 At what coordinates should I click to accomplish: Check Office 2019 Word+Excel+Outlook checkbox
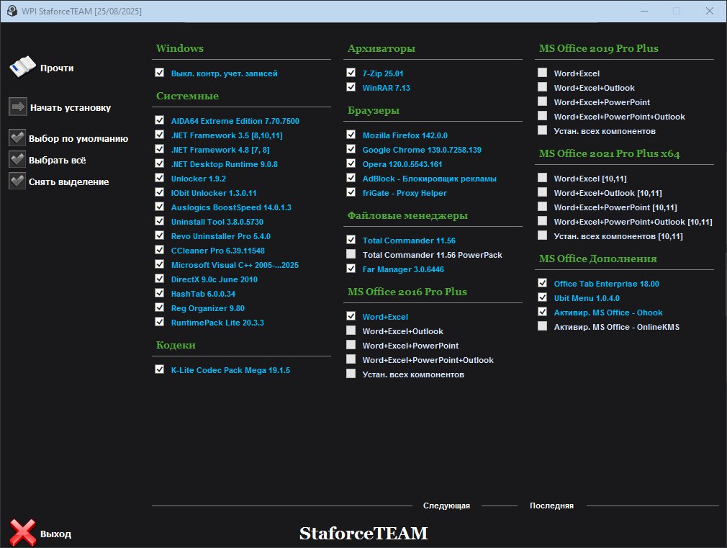543,87
